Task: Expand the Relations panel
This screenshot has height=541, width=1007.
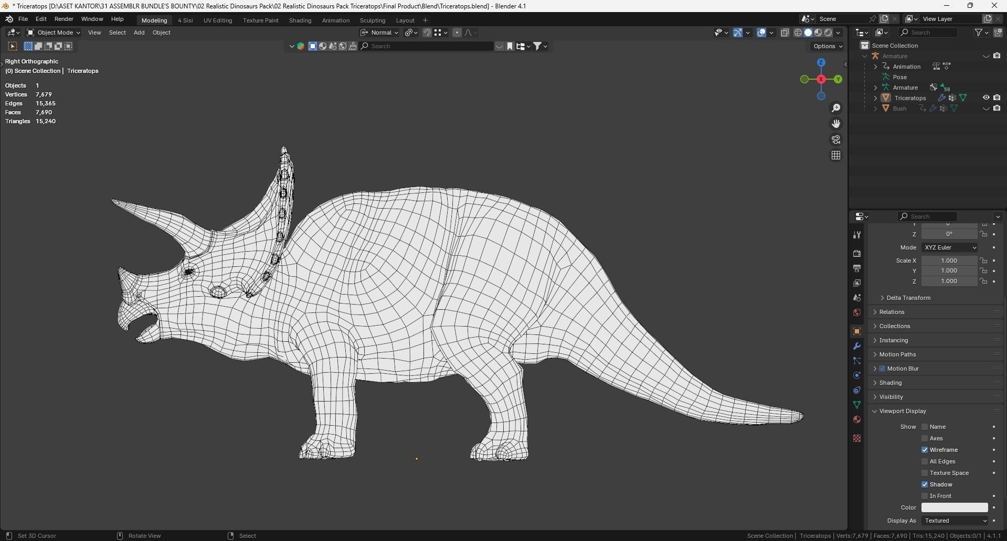Action: click(892, 312)
